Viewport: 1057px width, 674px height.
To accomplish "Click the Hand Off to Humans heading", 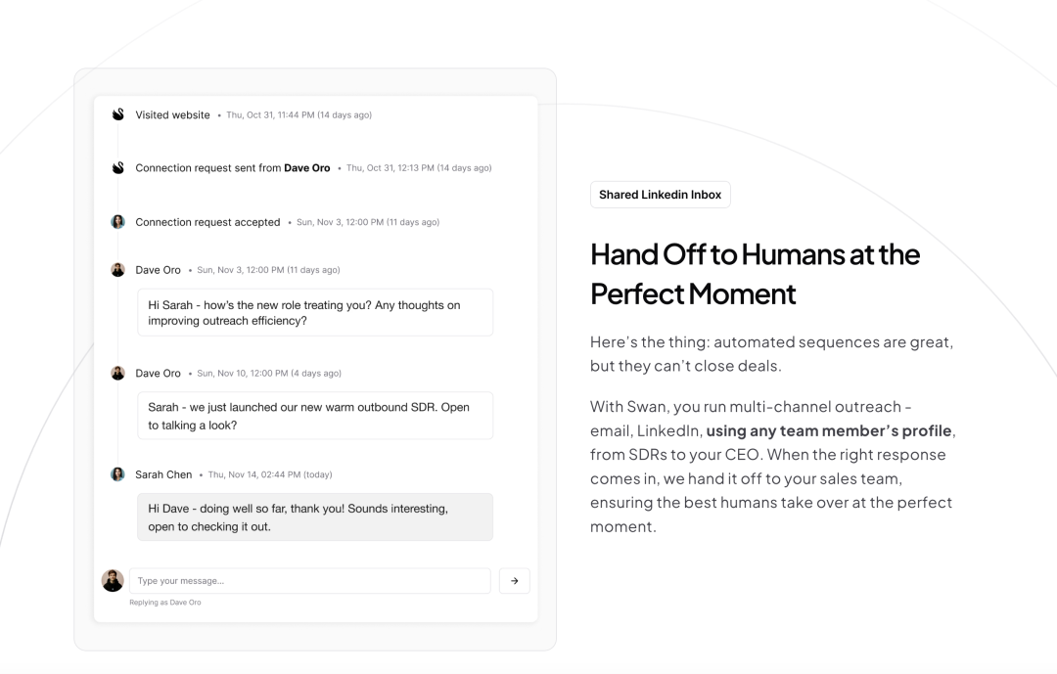I will (755, 274).
